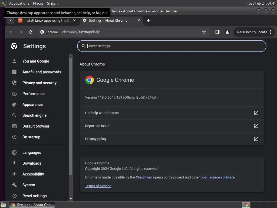277x208 pixels.
Task: Click the Chrome logo beside Settings title
Action: tap(14, 46)
